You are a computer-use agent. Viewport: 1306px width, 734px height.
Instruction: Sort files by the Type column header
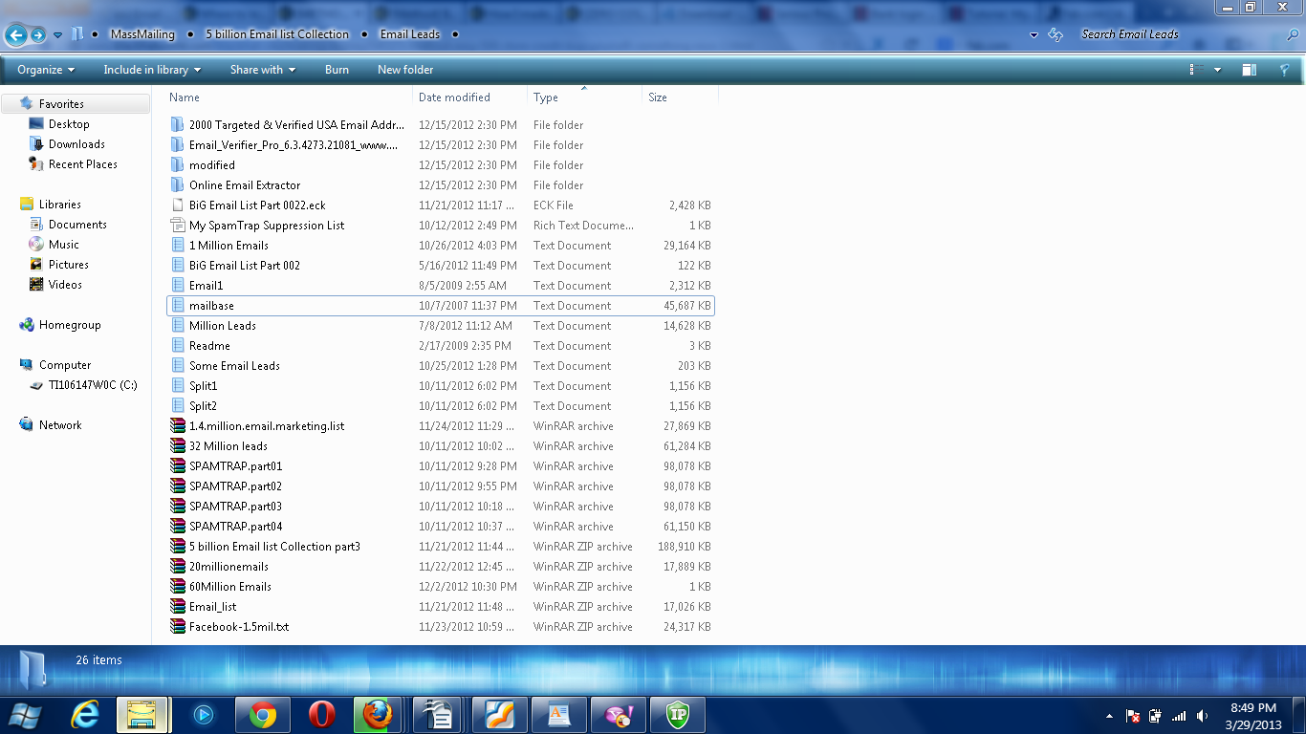click(x=584, y=97)
